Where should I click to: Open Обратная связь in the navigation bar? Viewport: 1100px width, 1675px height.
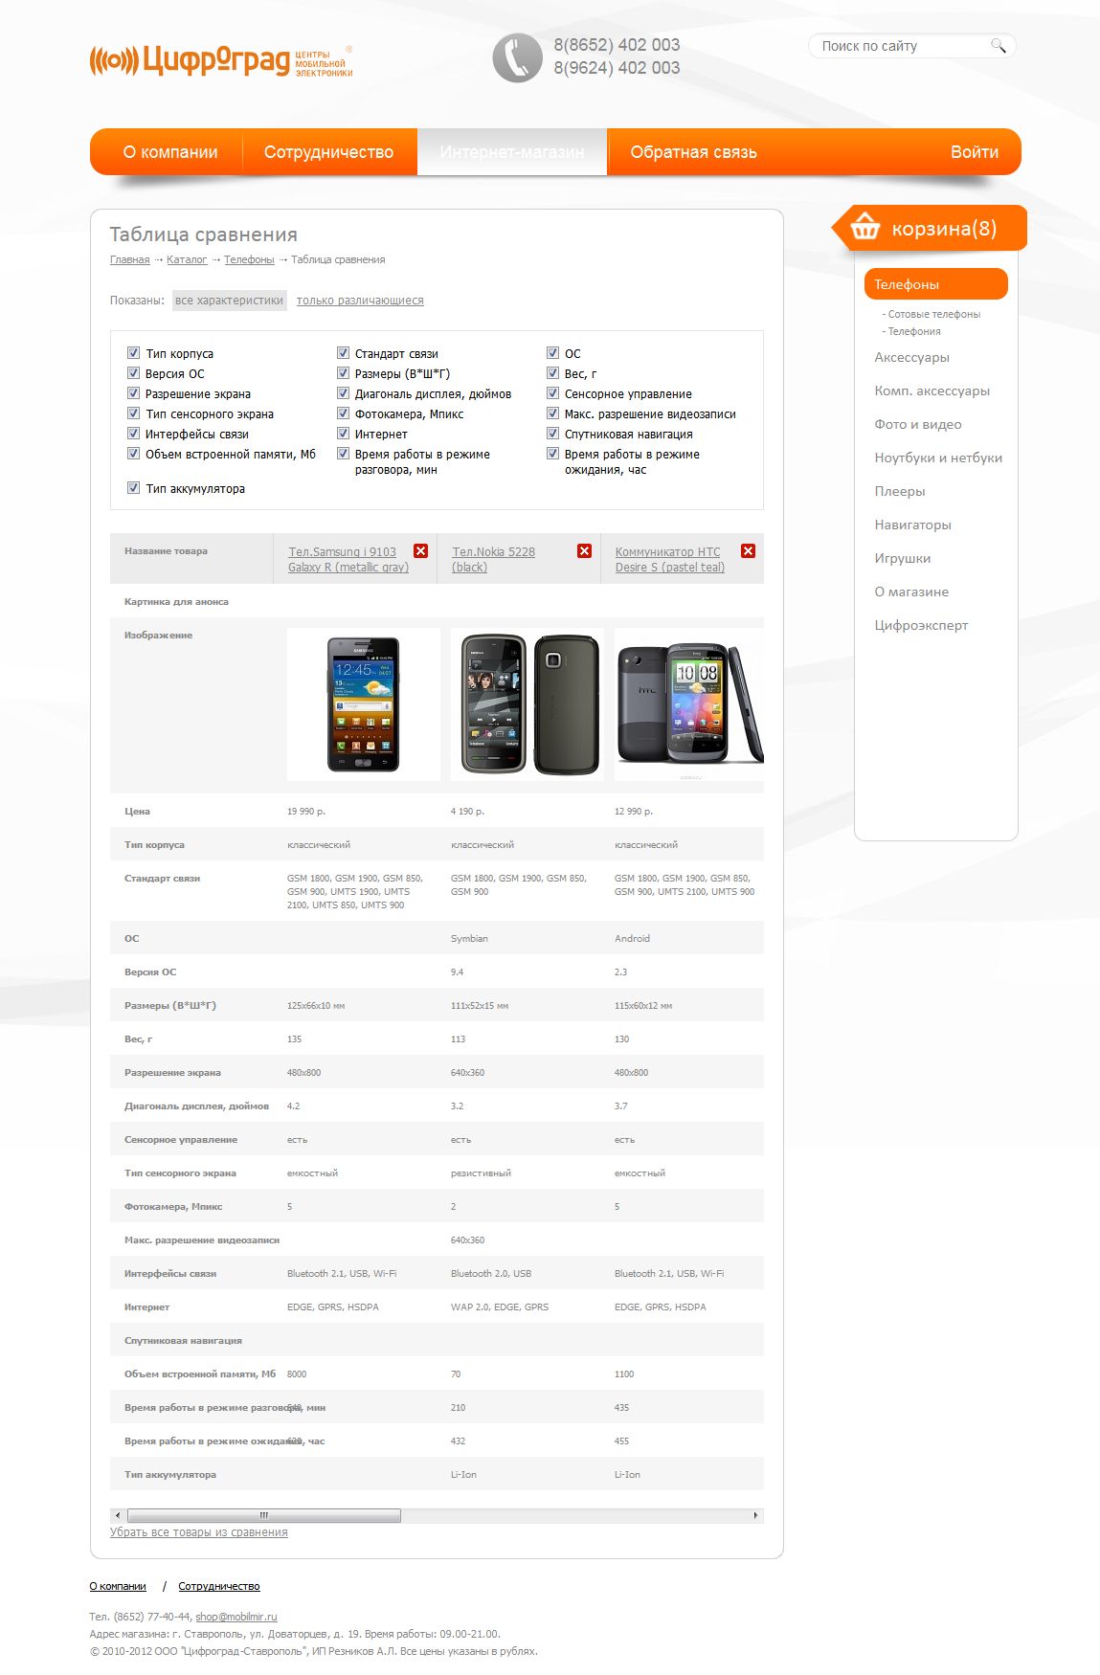[693, 152]
